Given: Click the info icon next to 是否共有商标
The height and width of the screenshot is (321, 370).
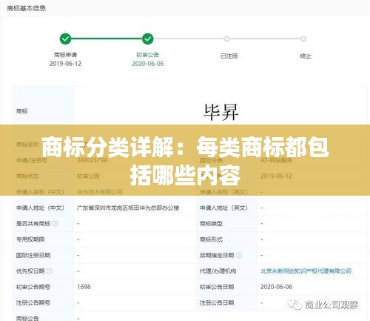Looking at the screenshot, I should 55,224.
